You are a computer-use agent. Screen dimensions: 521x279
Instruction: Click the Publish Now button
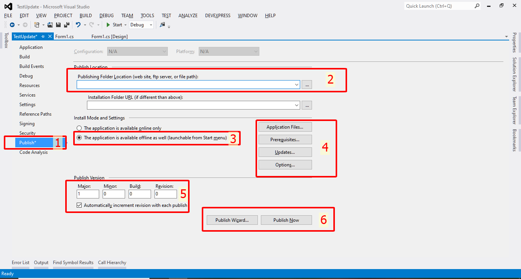286,220
